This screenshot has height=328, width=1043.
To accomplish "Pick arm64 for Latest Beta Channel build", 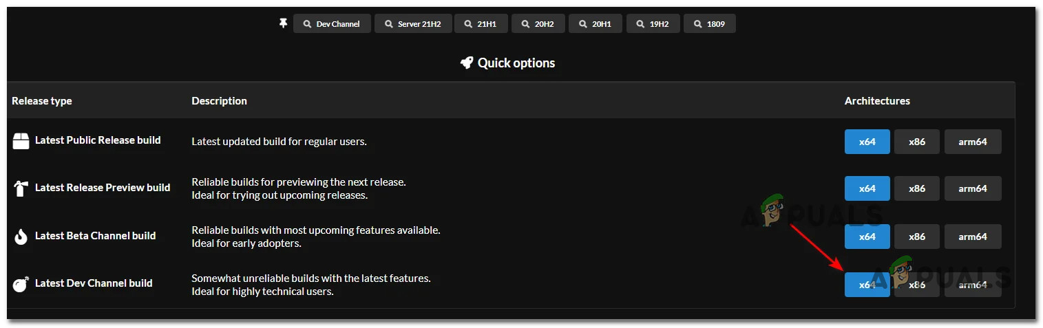I will [x=972, y=237].
